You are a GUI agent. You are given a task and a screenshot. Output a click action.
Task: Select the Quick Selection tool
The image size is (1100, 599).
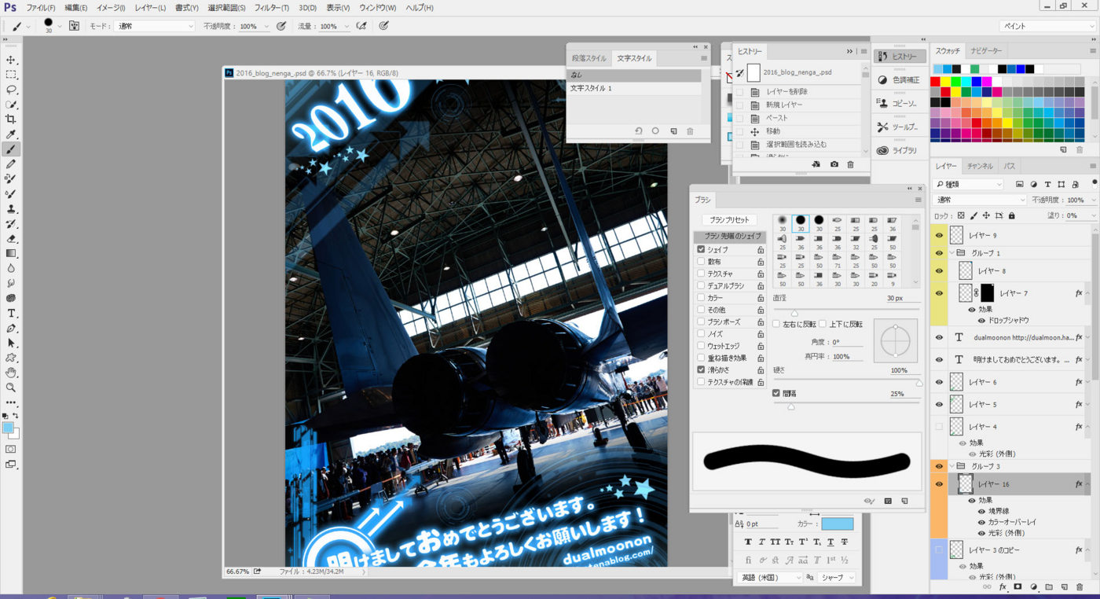point(11,105)
